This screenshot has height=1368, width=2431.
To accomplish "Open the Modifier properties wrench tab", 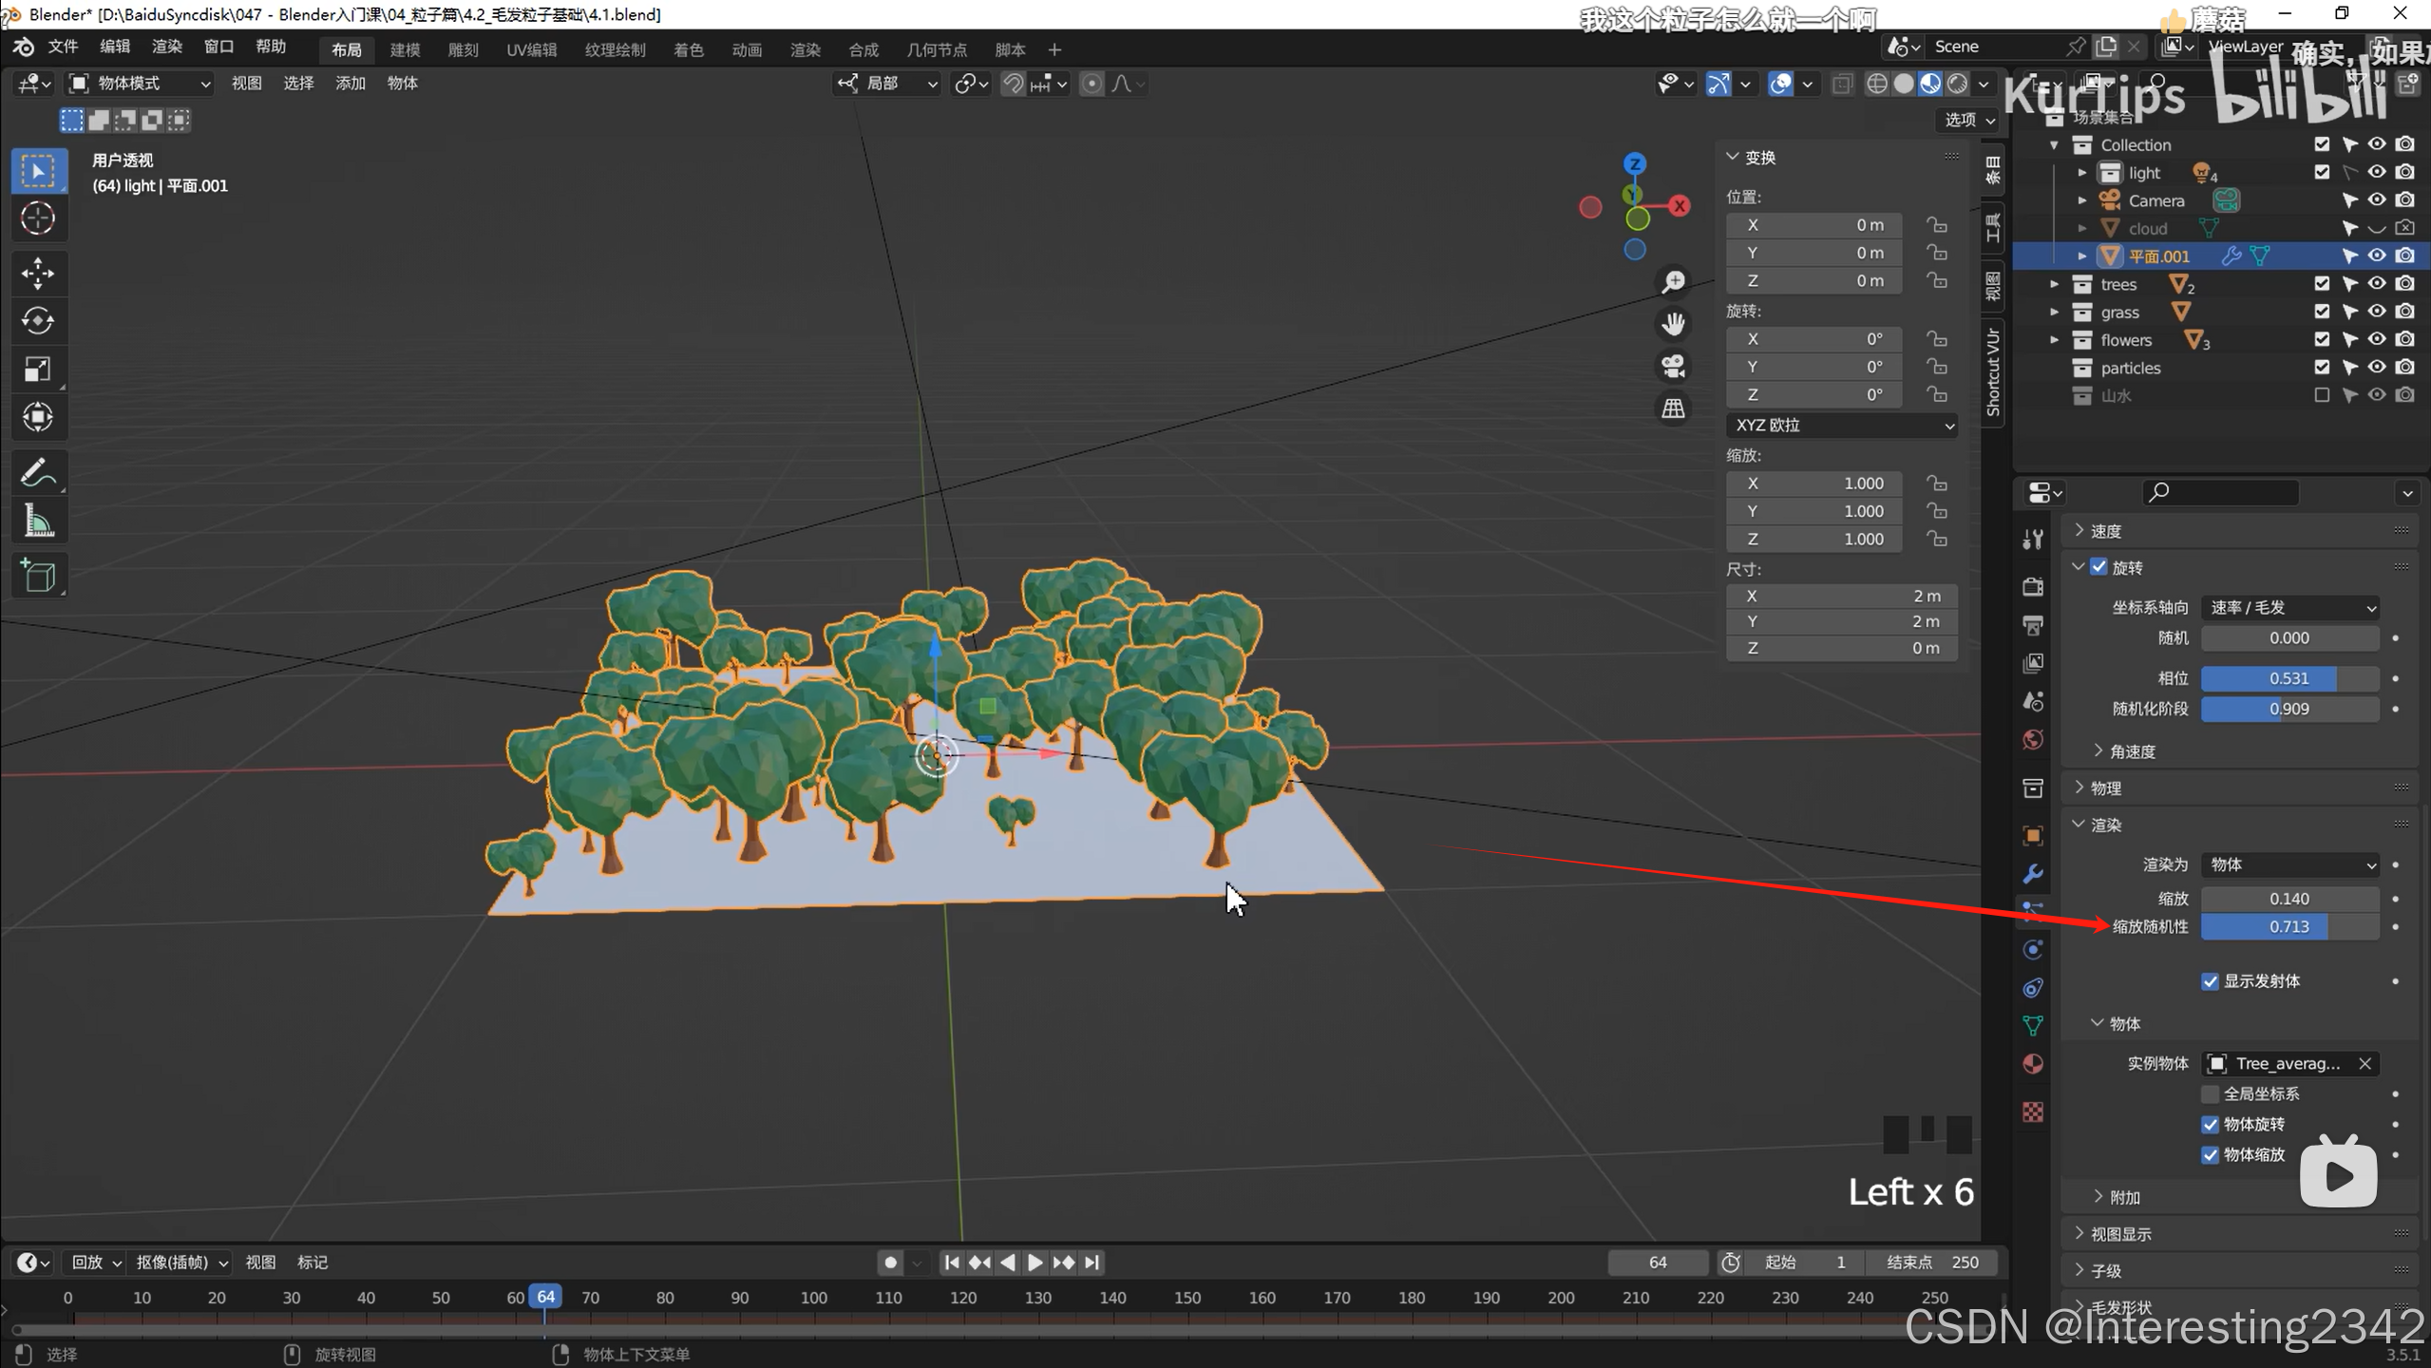I will point(2033,873).
